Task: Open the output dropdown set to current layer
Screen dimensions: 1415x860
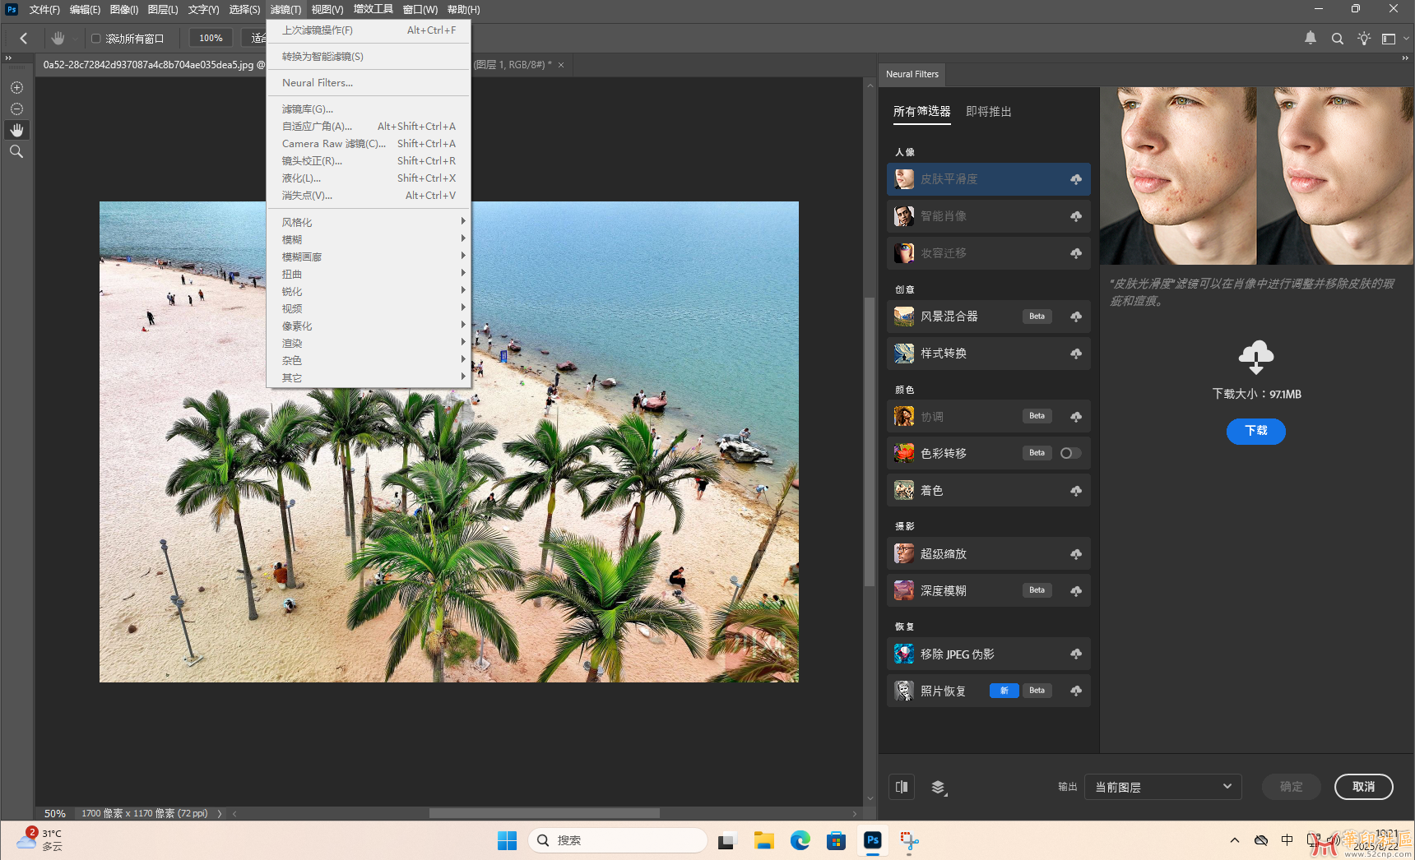Action: (1162, 787)
